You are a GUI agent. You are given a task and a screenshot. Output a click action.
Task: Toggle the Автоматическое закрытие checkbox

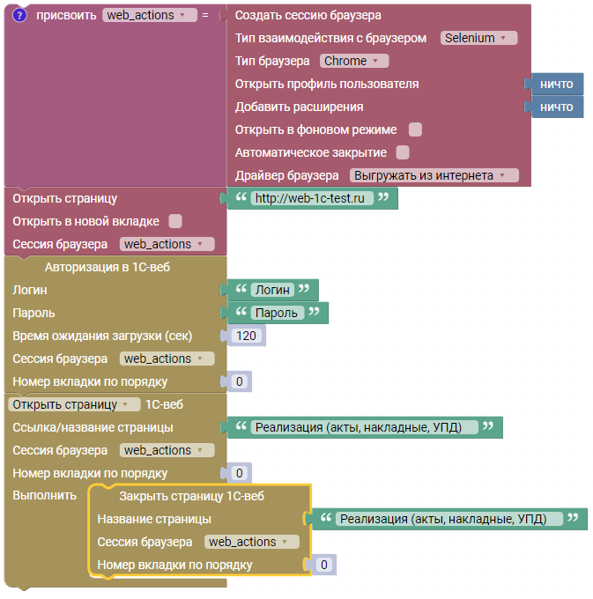coord(403,152)
